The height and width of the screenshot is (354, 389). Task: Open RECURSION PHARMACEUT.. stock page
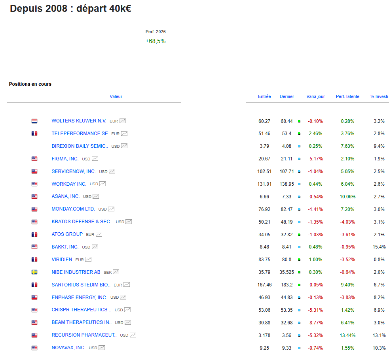point(84,335)
